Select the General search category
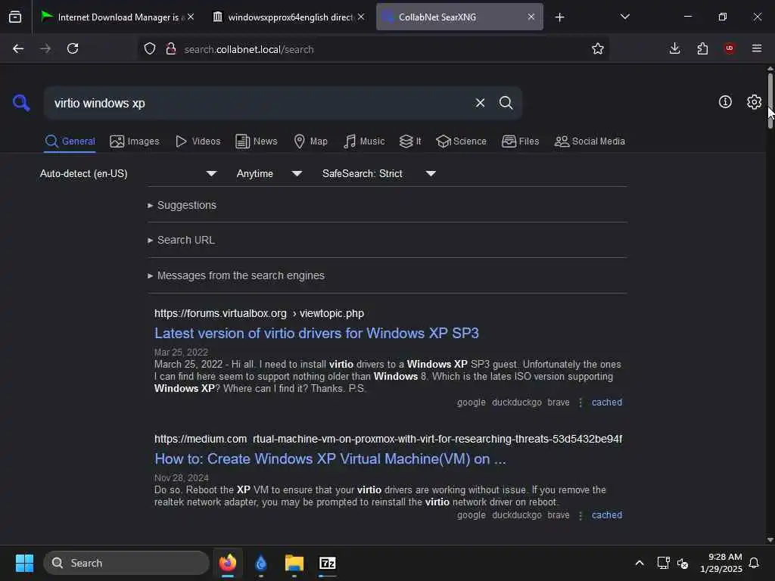 click(x=70, y=141)
